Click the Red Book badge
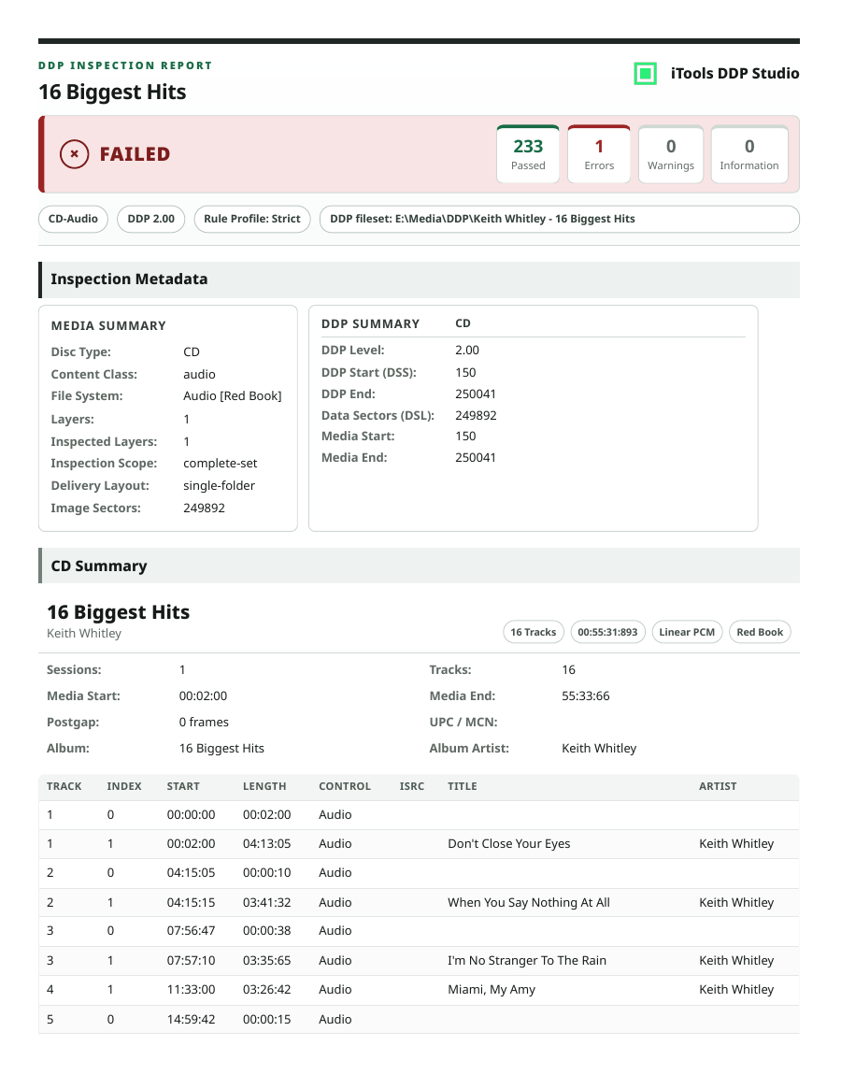This screenshot has height=1089, width=841. pos(760,632)
